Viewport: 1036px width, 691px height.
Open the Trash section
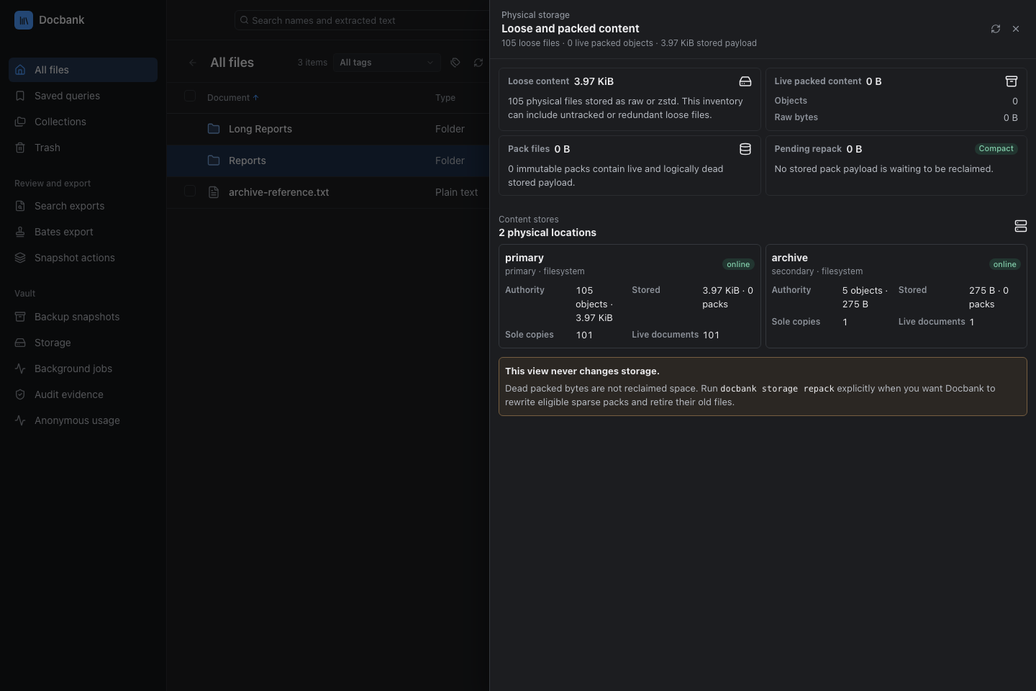[83, 148]
